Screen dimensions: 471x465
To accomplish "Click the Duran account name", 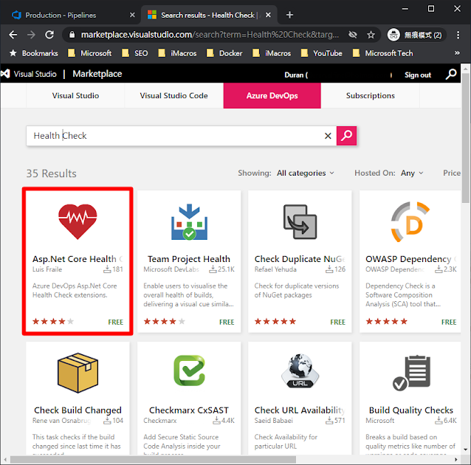I will pos(296,75).
